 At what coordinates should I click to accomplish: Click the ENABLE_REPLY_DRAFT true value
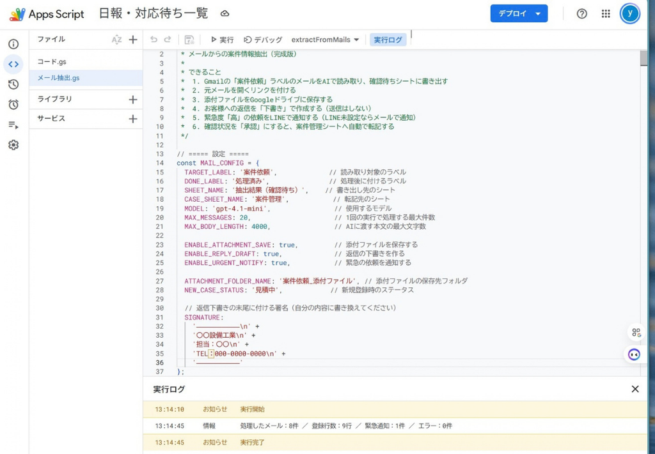(x=271, y=254)
